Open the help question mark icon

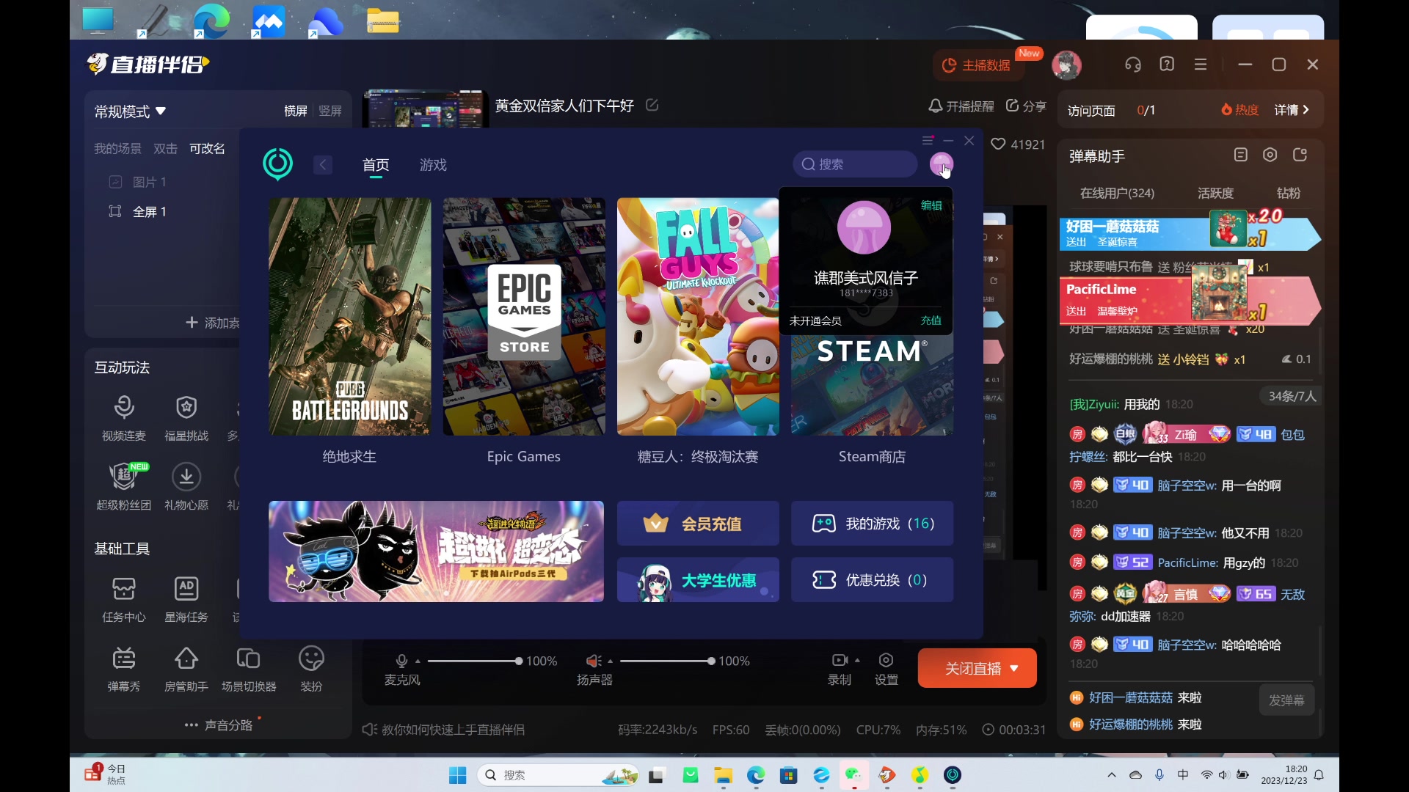(1167, 65)
